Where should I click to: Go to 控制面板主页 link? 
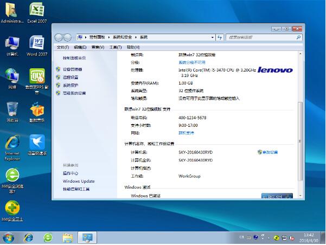tap(74, 58)
